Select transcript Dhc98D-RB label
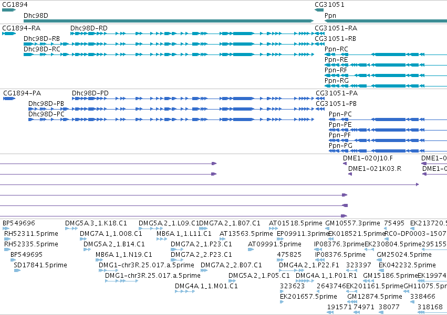 [x=41, y=39]
